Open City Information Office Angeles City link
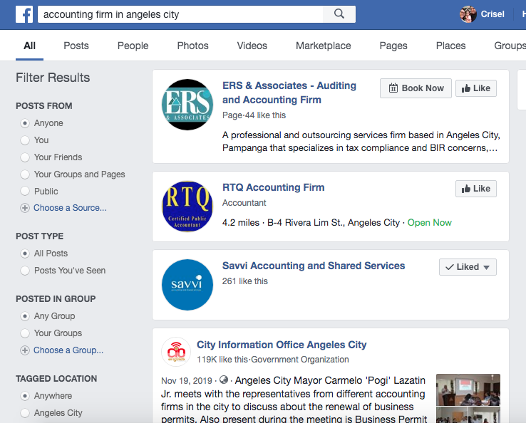Screen dimensions: 526x423 282,345
